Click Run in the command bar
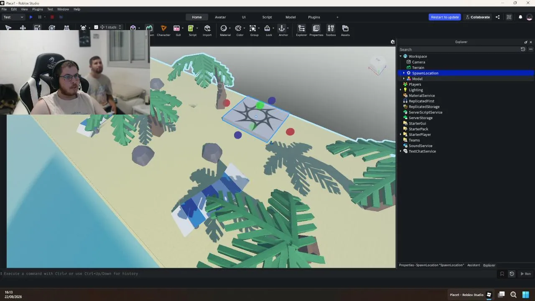The image size is (535, 301). click(x=525, y=274)
